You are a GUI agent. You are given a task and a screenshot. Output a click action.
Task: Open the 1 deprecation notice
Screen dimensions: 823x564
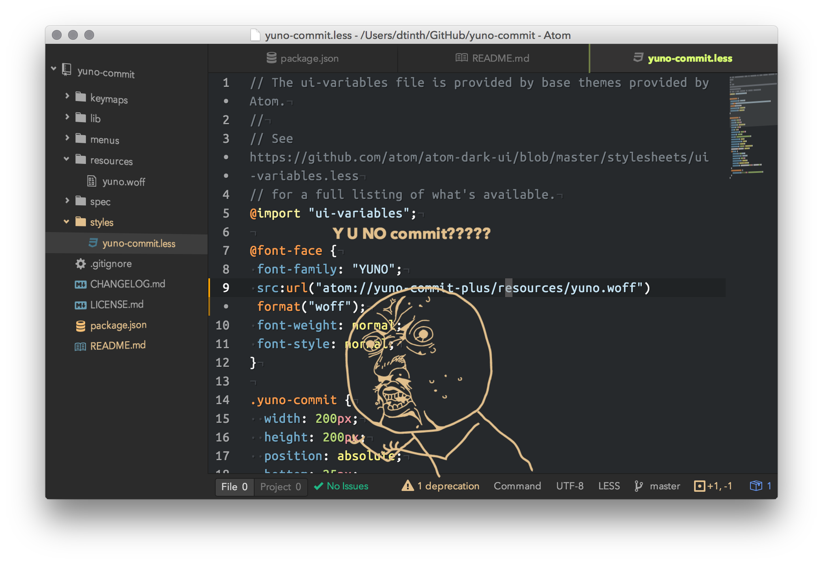[440, 486]
